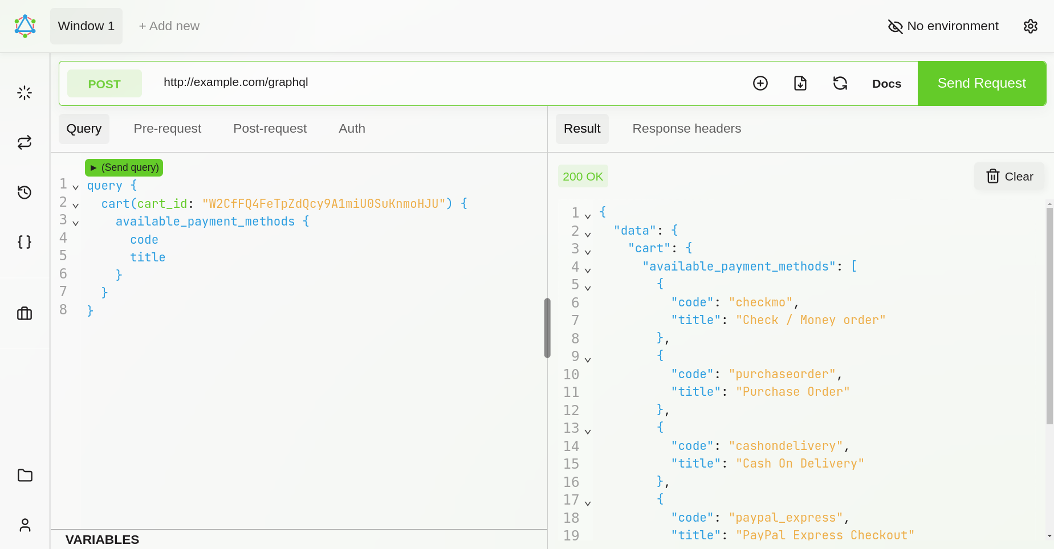The width and height of the screenshot is (1054, 549).
Task: Select the POST HTTP method button
Action: [104, 84]
